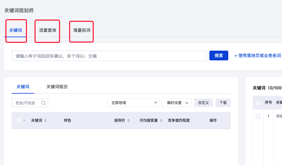Select the 关键词 sub-tab in the results panel
282x165 pixels.
click(x=23, y=87)
